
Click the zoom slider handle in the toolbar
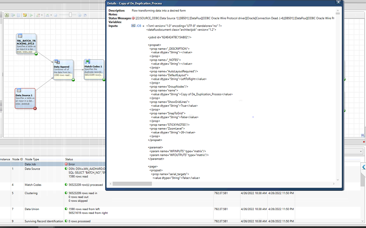[70, 15]
